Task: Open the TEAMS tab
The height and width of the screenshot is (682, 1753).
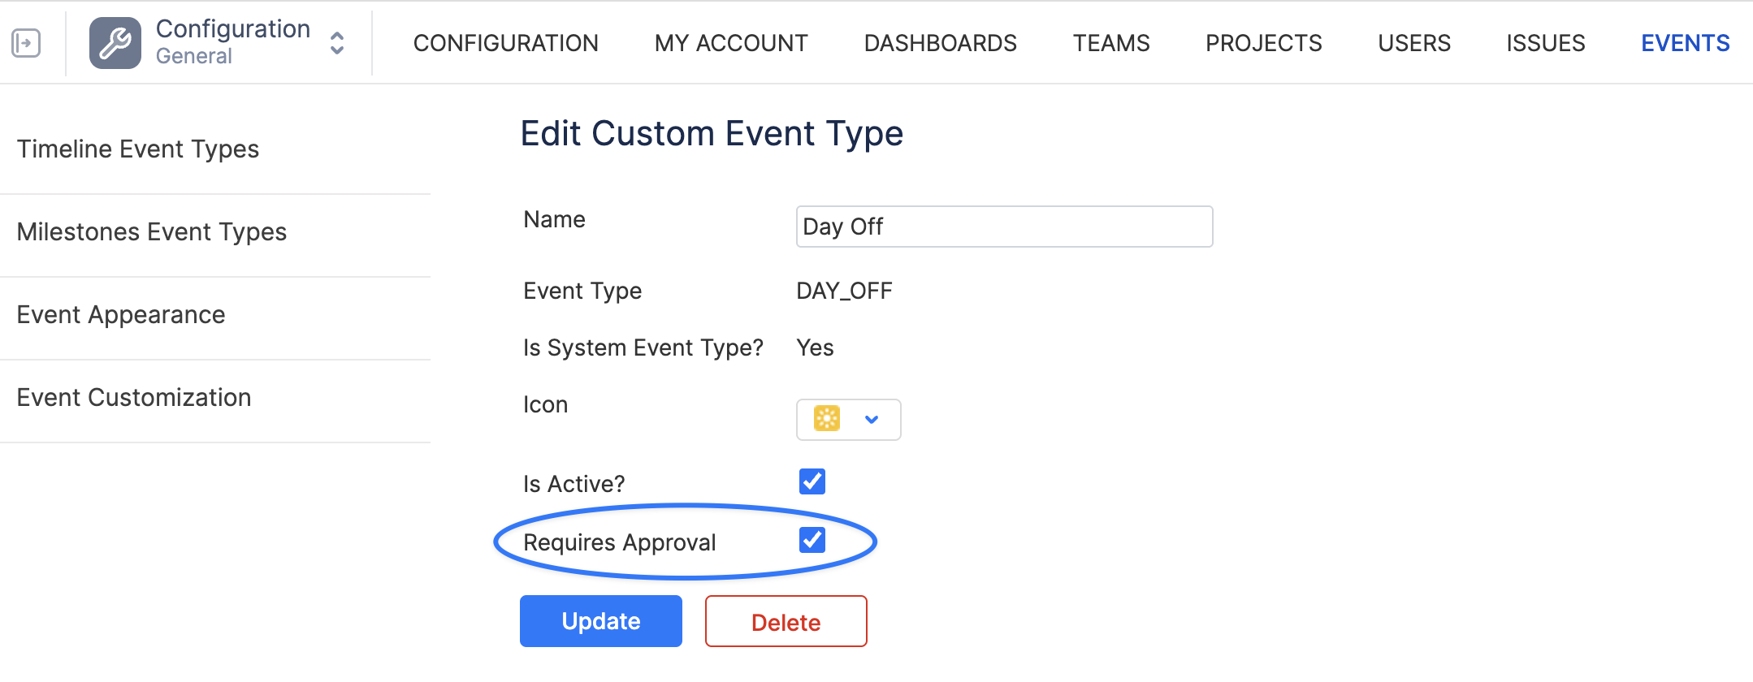Action: tap(1110, 43)
